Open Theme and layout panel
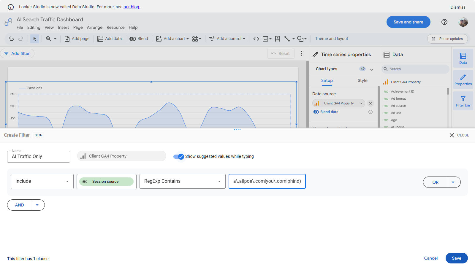Screen dimensions: 475x267 [331, 39]
